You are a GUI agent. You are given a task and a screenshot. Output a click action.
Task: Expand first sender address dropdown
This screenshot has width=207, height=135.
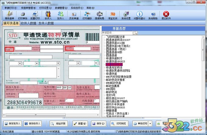click(19, 63)
